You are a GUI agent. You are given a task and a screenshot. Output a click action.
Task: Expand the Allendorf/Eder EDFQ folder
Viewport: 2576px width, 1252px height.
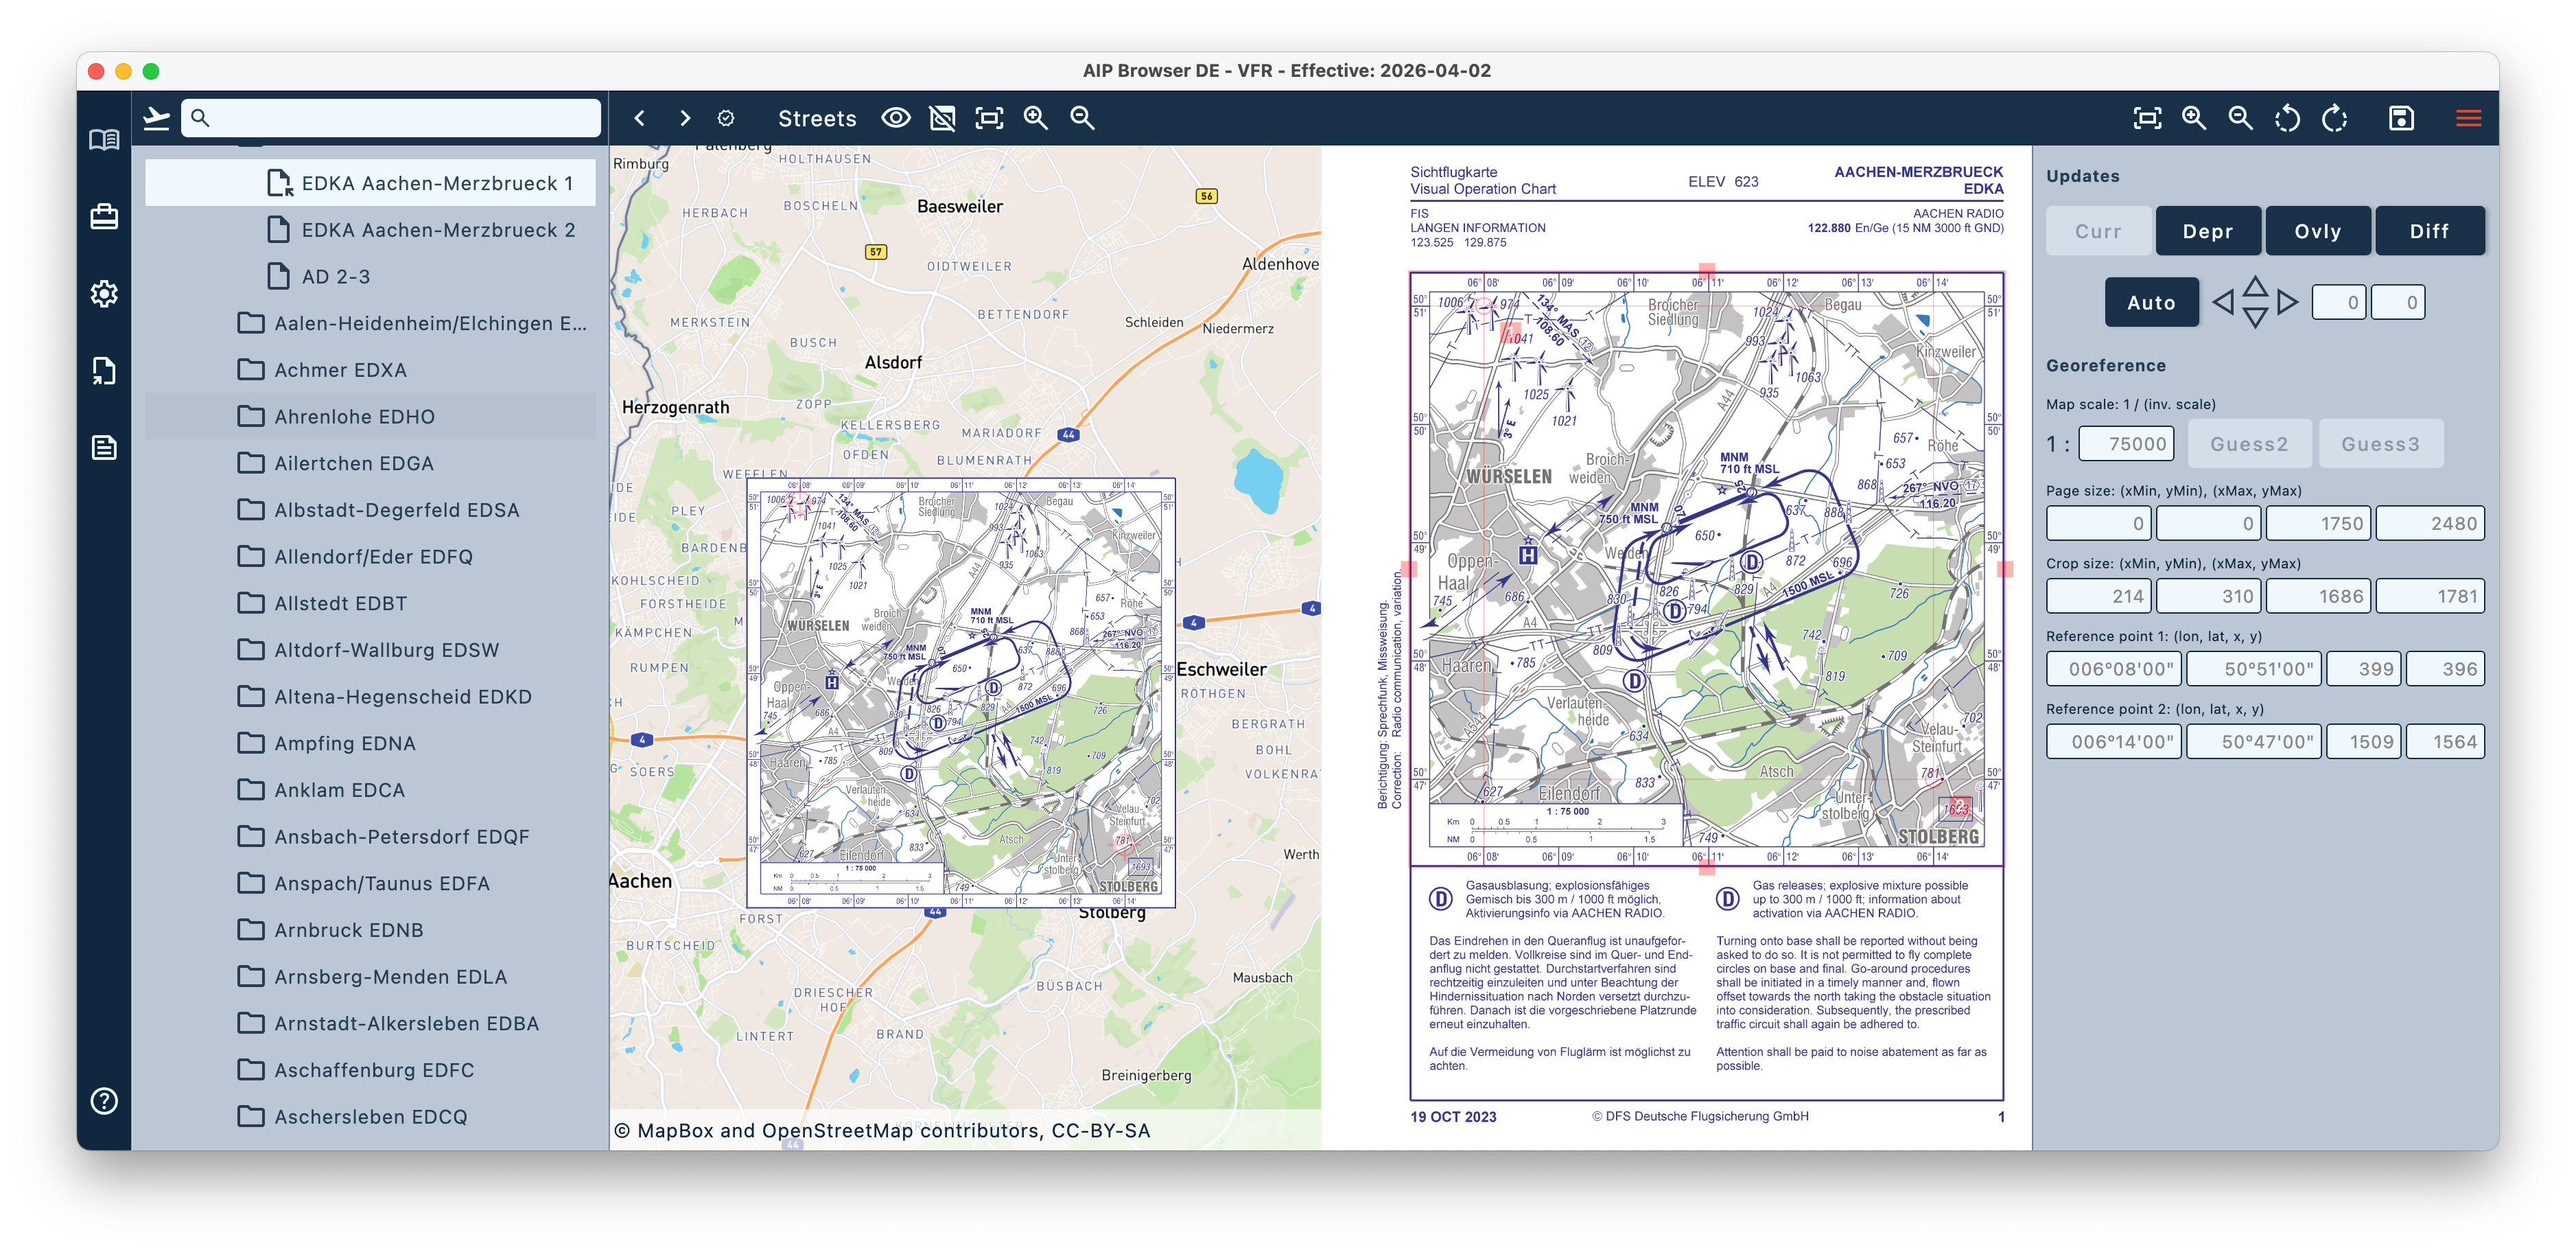pyautogui.click(x=370, y=556)
